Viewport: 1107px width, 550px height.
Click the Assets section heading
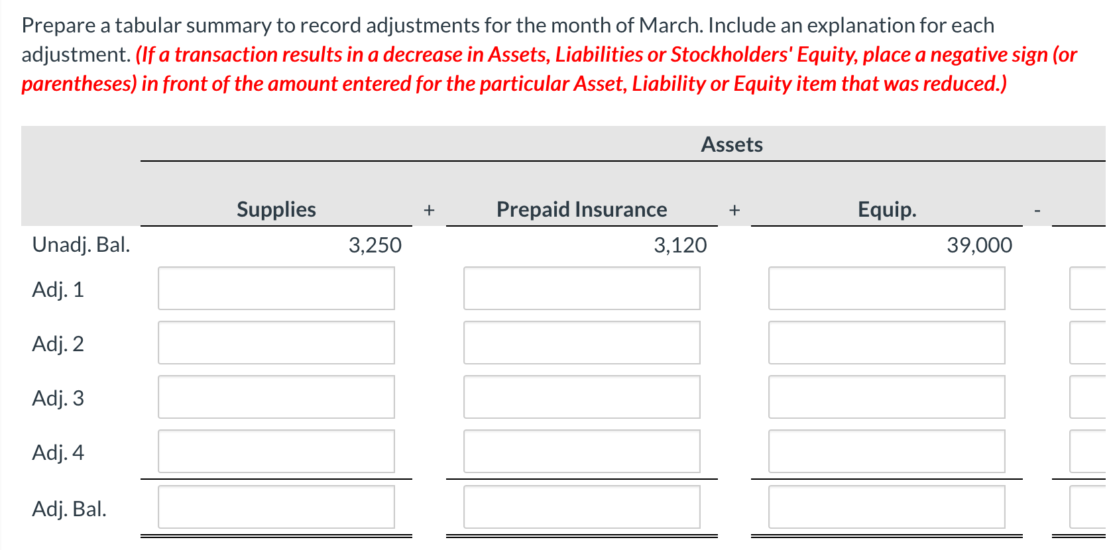click(732, 144)
